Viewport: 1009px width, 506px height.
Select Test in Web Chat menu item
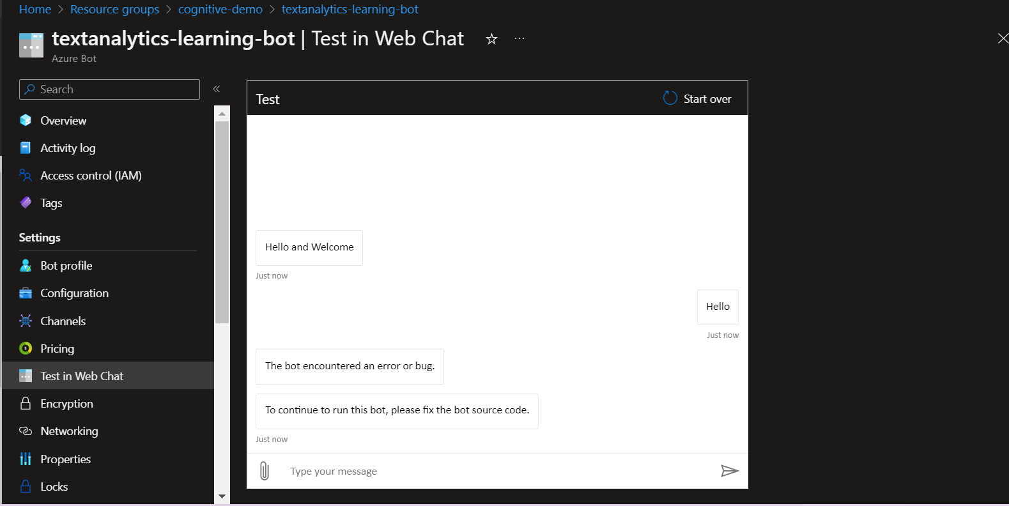click(x=108, y=376)
